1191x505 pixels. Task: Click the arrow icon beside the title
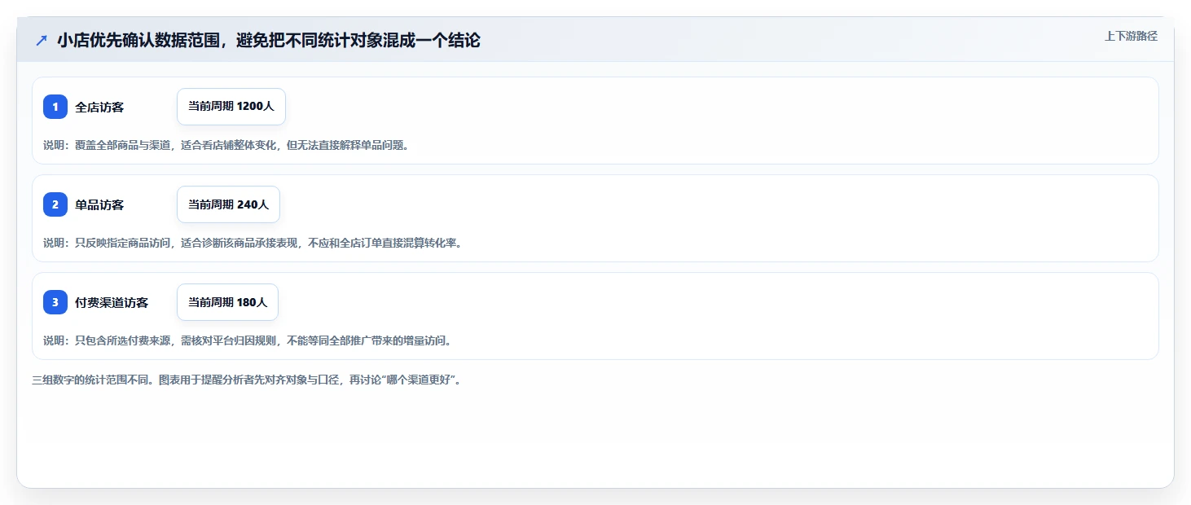(42, 40)
